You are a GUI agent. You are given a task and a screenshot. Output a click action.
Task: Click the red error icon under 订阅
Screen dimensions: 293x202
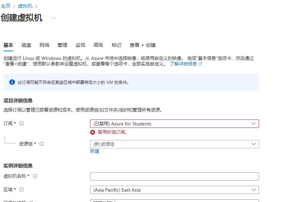(93, 132)
